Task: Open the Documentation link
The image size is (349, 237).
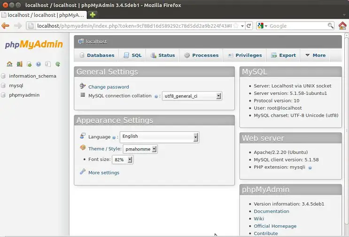Action: (x=271, y=211)
